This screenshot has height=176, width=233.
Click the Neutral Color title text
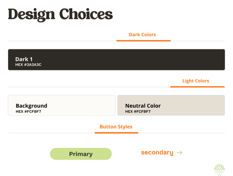pos(143,106)
